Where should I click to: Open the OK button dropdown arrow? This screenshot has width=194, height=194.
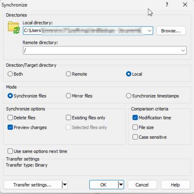point(121,185)
